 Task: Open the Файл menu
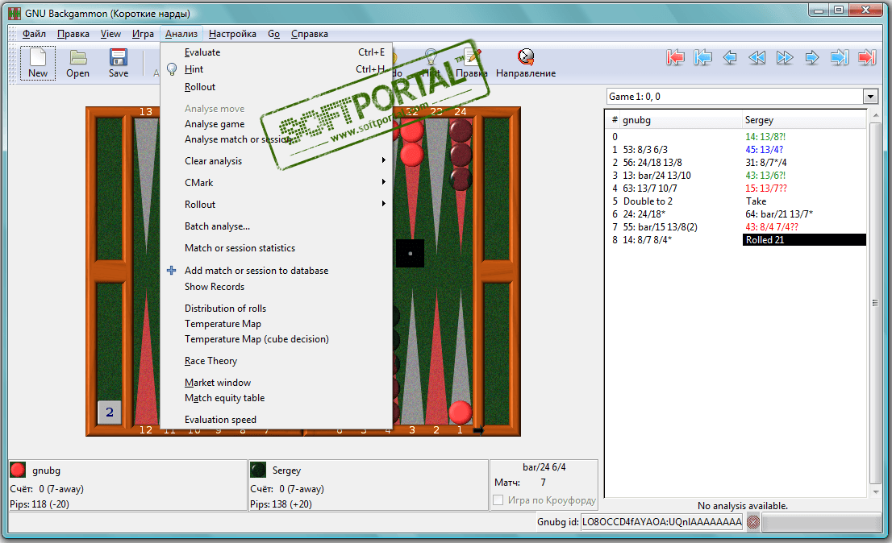34,34
